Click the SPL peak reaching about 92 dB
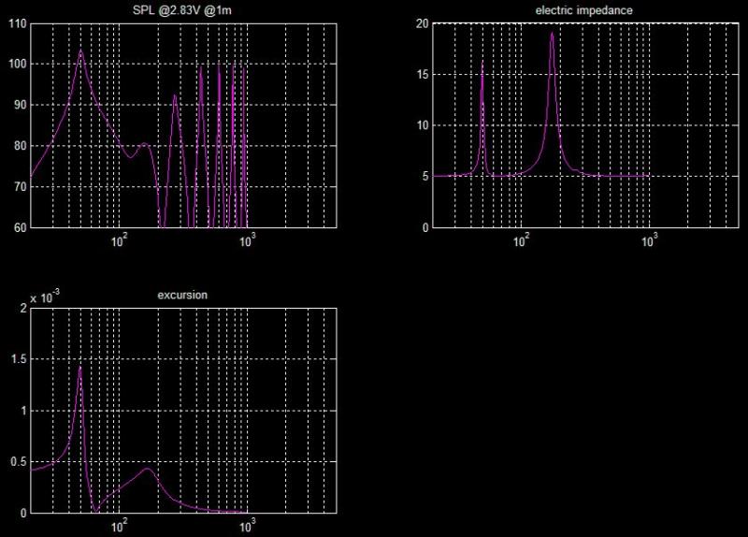This screenshot has height=537, width=748. click(175, 95)
